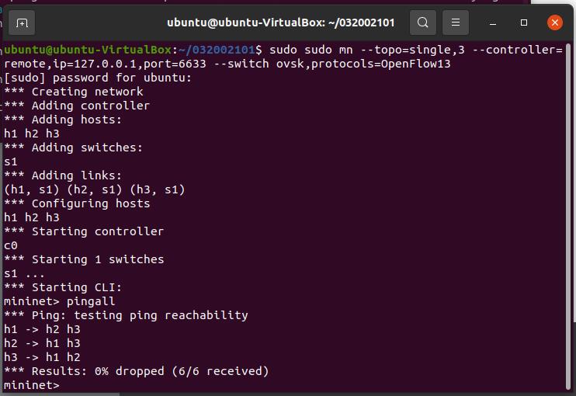The image size is (576, 396).
Task: Click the blue ~/032002101 path in the prompt
Action: [x=217, y=50]
